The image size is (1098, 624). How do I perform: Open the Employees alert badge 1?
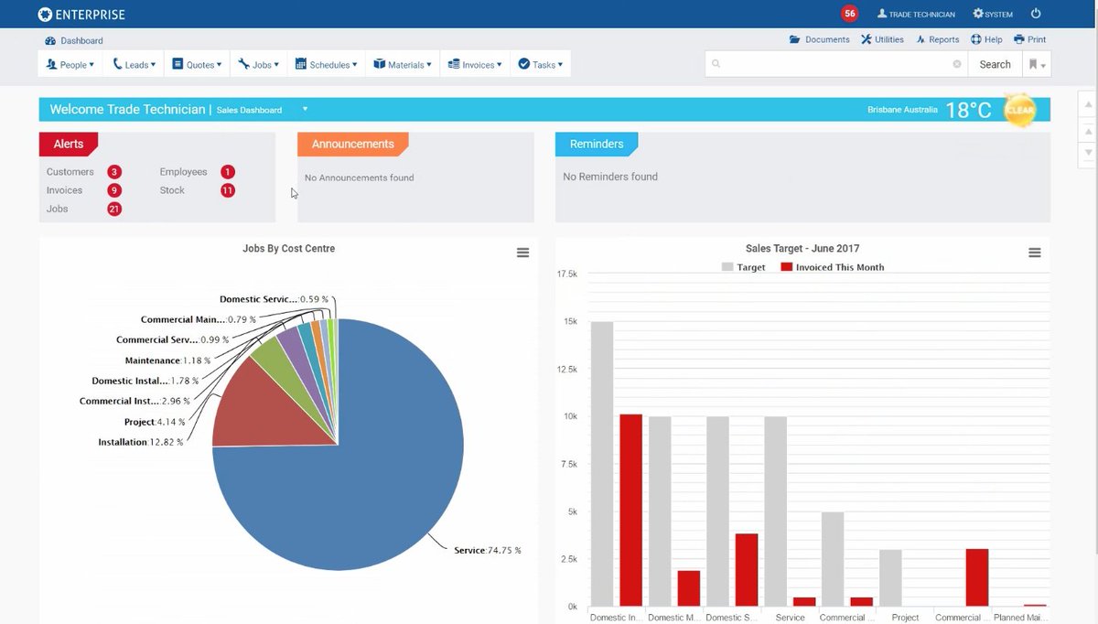click(x=228, y=172)
